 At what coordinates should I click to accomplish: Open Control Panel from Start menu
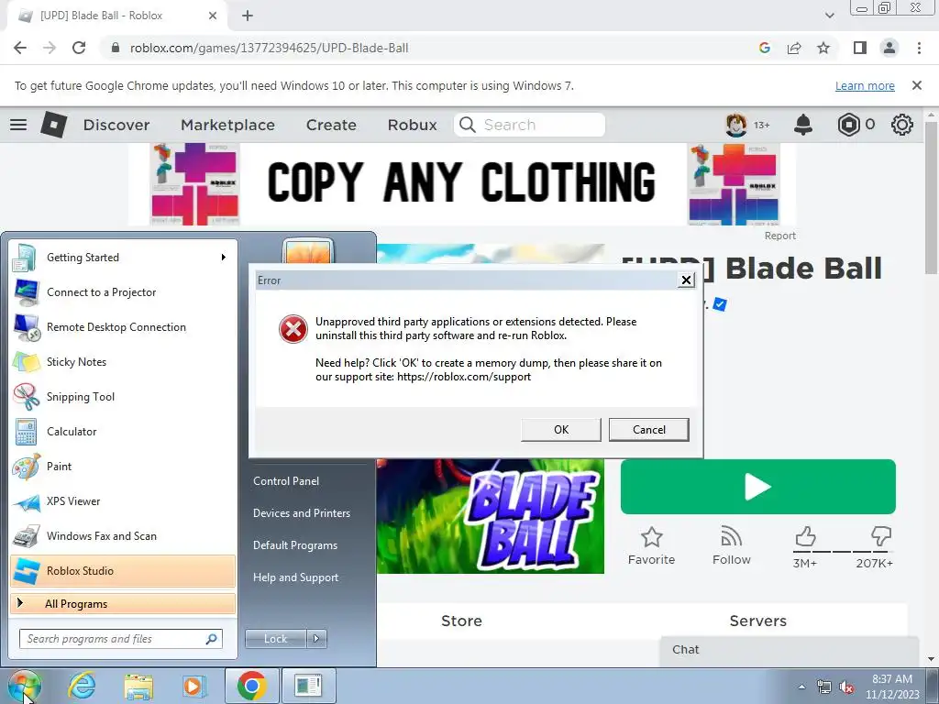point(286,481)
